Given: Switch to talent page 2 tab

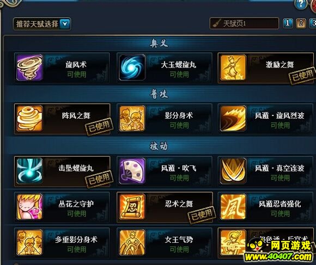Looking at the screenshot, I should click(301, 23).
